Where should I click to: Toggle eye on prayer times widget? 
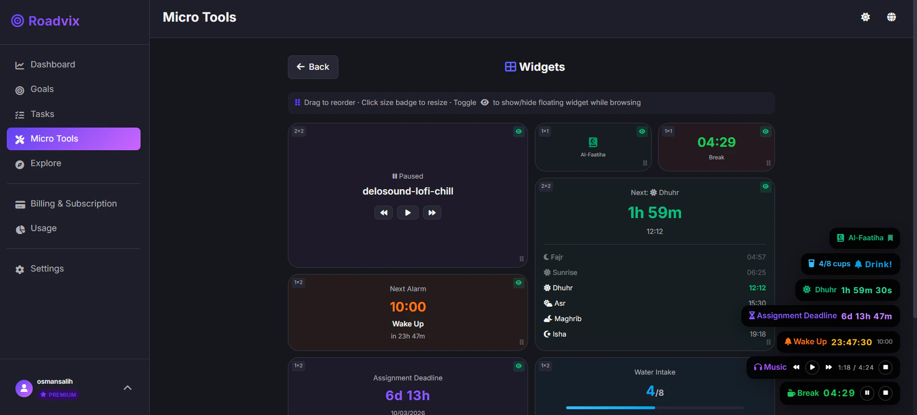tap(765, 186)
